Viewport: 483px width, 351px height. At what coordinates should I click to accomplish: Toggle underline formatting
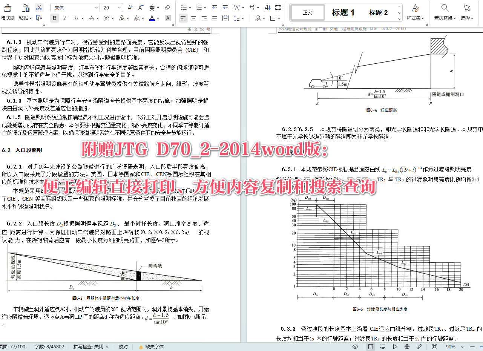(77, 18)
